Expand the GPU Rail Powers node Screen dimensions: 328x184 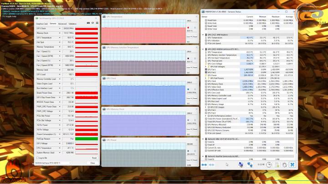point(206,78)
